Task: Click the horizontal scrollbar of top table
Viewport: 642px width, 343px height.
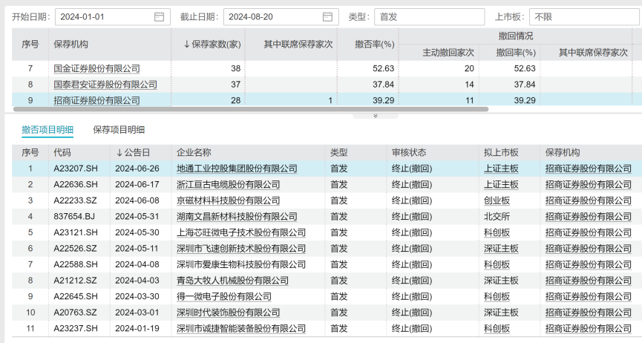Action: click(x=251, y=109)
